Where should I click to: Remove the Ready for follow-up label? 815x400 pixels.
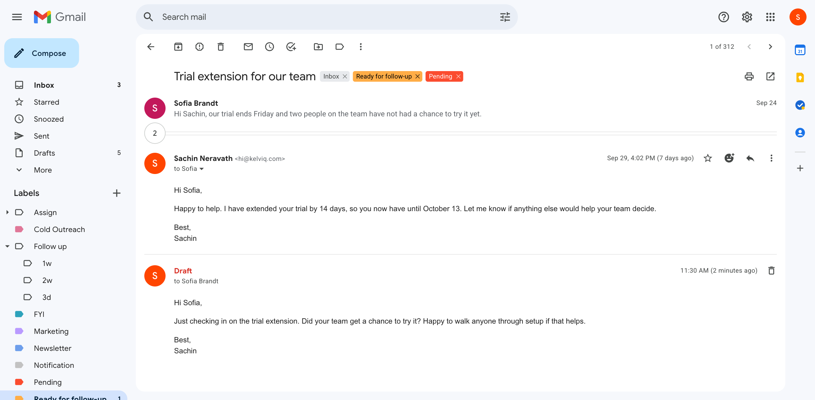coord(417,76)
